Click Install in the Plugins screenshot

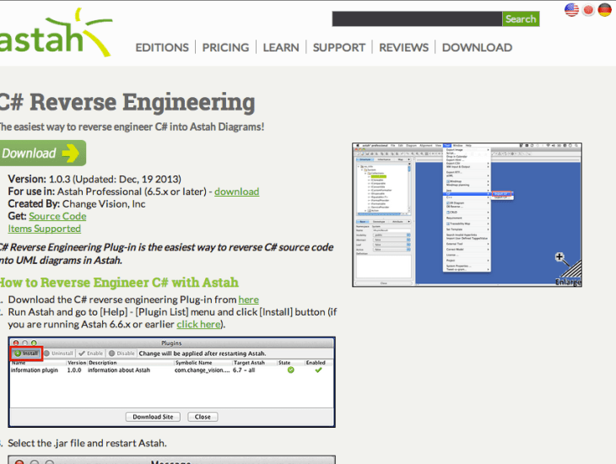[26, 353]
